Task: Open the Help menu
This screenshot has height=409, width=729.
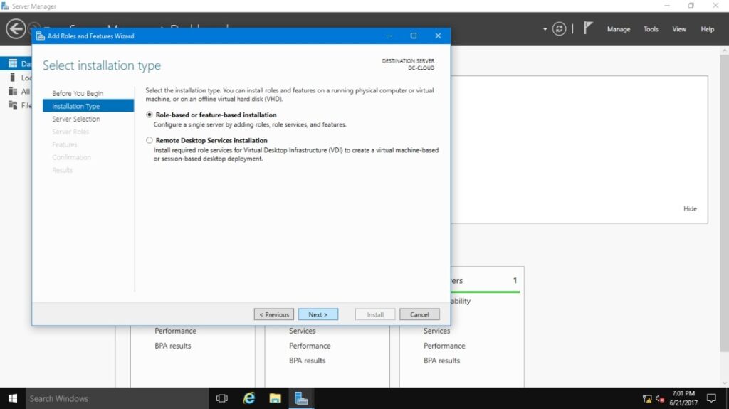Action: [x=707, y=29]
